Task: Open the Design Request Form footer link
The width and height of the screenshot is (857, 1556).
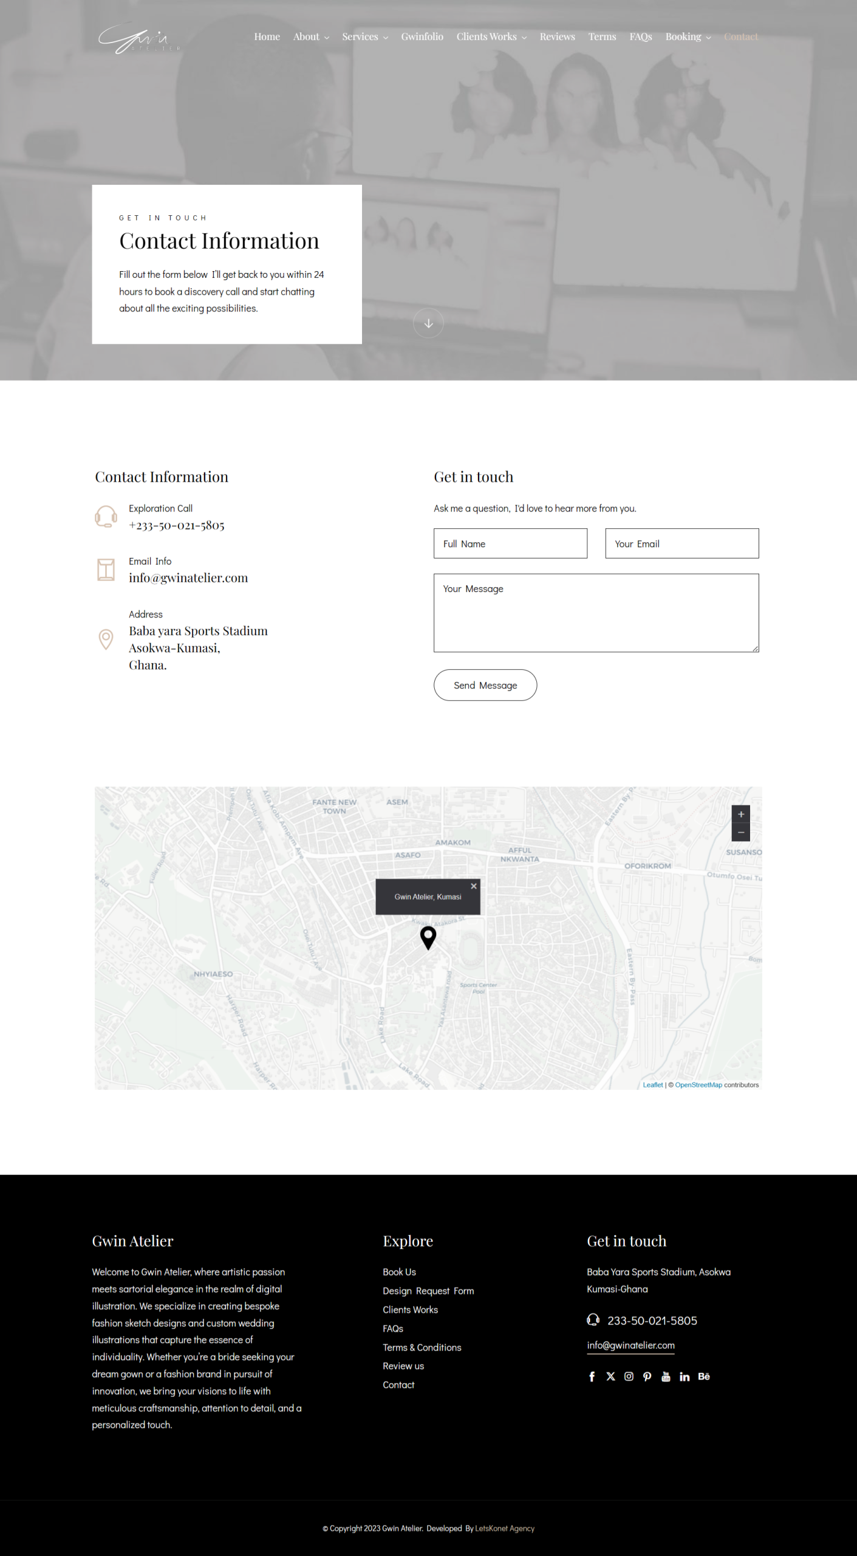Action: 428,1291
